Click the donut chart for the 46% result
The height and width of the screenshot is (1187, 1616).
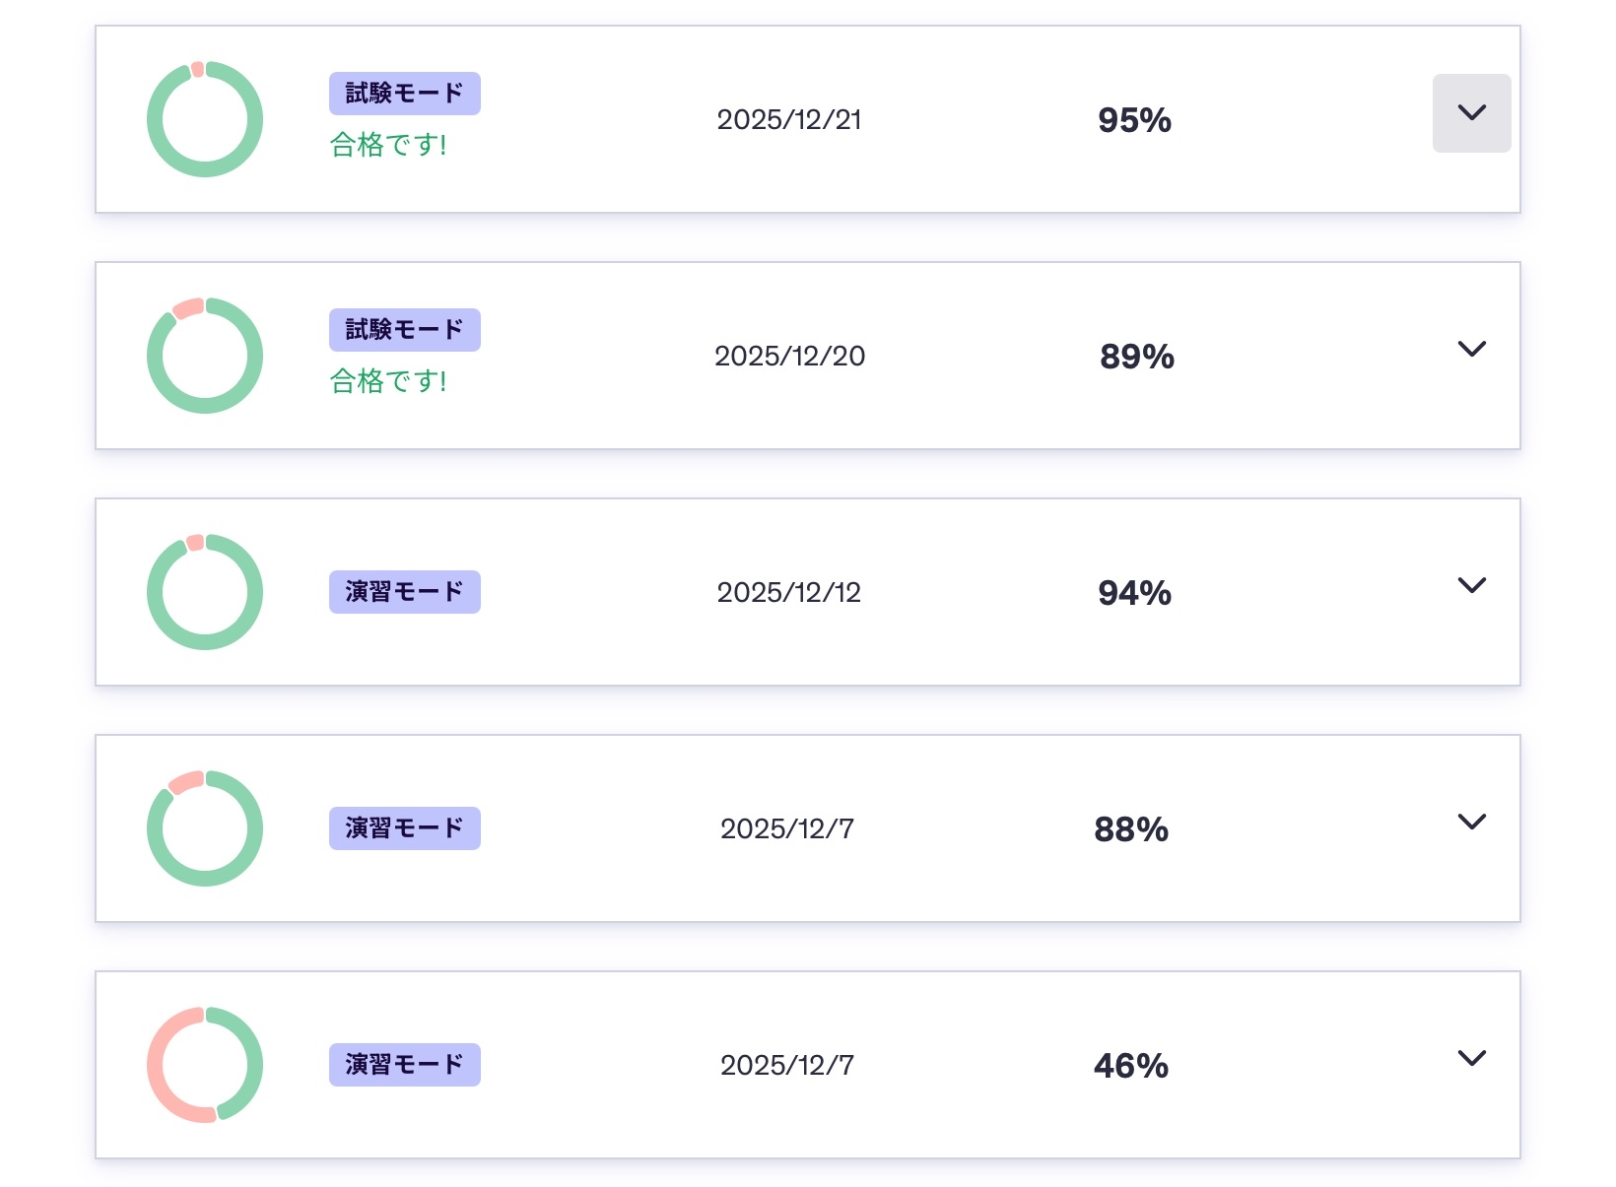click(x=205, y=1065)
